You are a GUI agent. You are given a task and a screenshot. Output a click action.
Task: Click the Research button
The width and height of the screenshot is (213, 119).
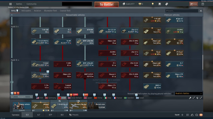coord(21,97)
